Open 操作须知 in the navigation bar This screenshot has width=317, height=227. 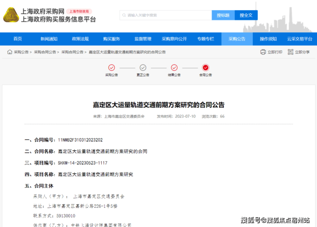[268, 39]
